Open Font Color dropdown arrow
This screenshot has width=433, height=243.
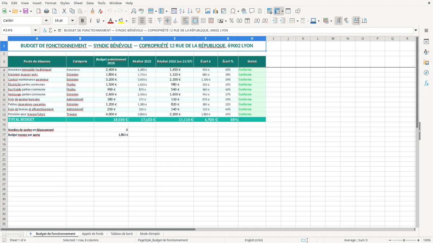pyautogui.click(x=116, y=21)
